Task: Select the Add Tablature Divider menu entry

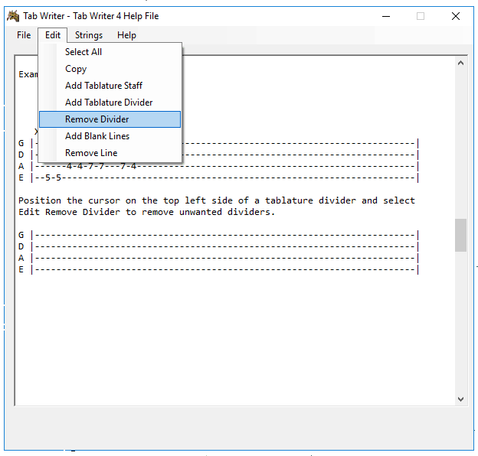Action: click(110, 103)
